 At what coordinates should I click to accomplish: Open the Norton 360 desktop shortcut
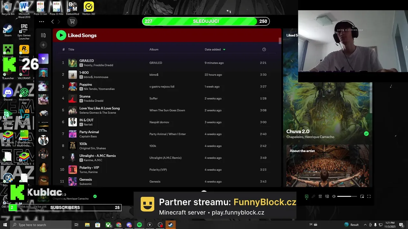(x=89, y=9)
